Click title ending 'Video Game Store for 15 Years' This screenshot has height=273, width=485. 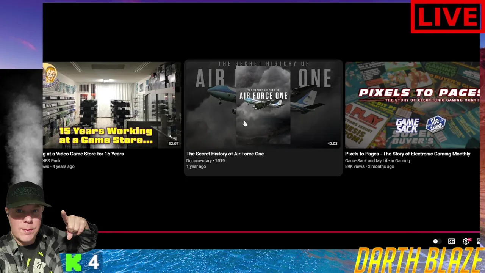(83, 154)
